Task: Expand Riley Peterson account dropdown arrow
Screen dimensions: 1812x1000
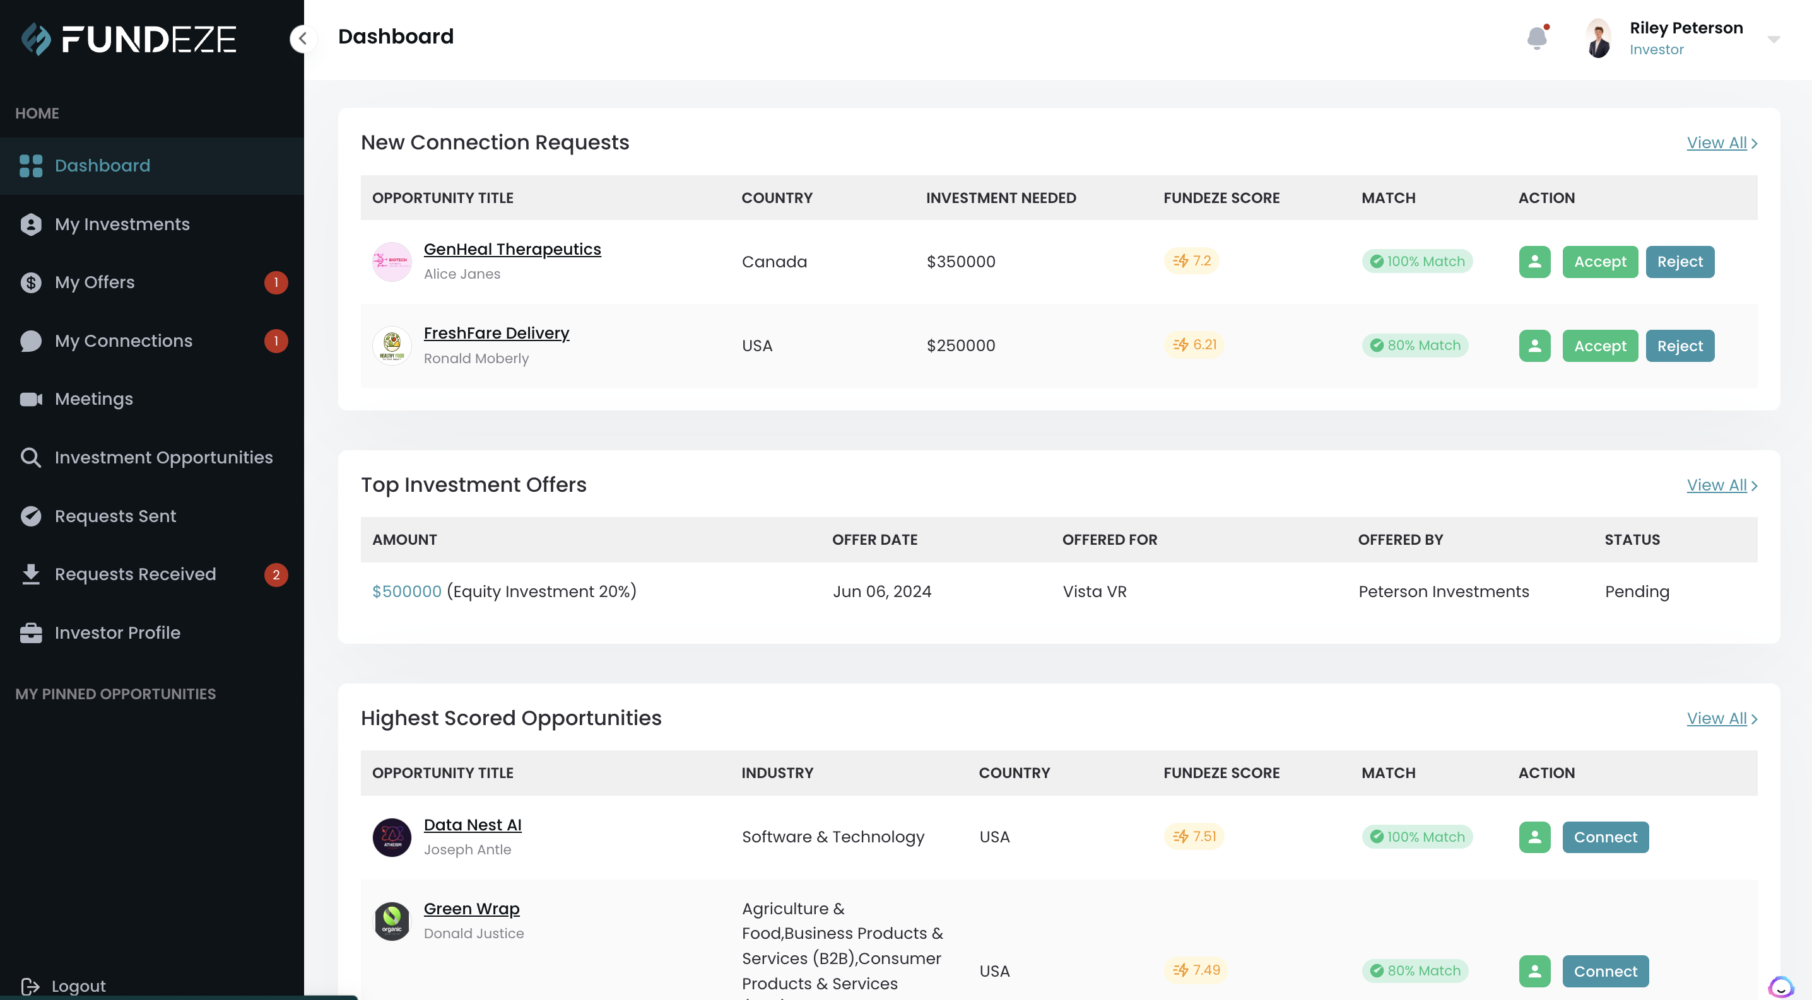Action: (1774, 39)
